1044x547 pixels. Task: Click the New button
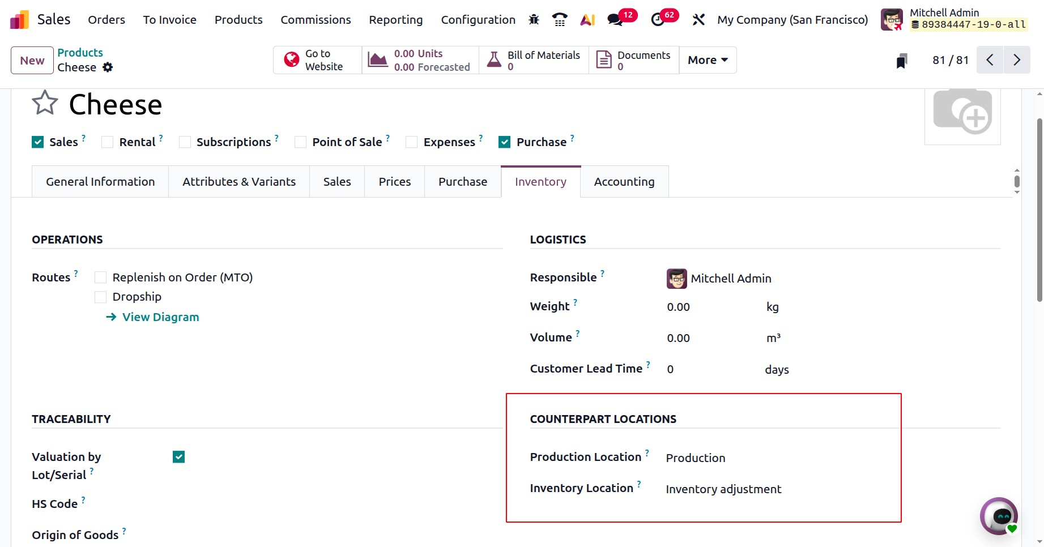coord(32,61)
